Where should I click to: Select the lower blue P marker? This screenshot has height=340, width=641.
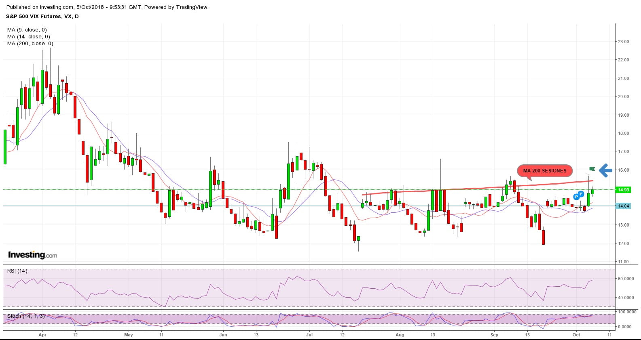(x=576, y=197)
